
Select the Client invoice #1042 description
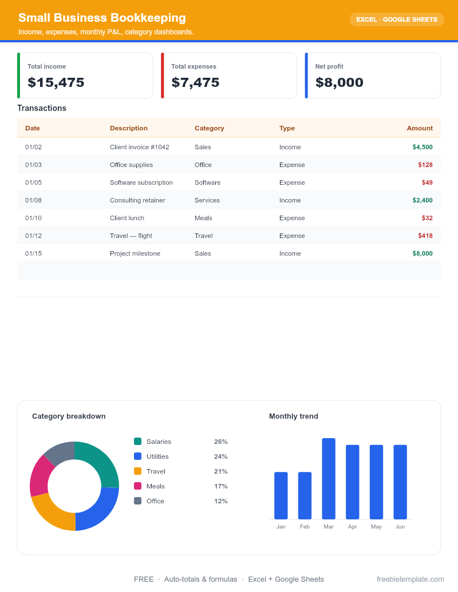click(x=140, y=147)
